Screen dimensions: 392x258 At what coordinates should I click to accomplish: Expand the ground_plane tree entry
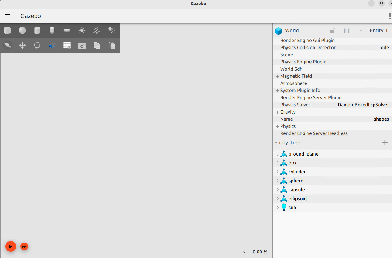(278, 154)
